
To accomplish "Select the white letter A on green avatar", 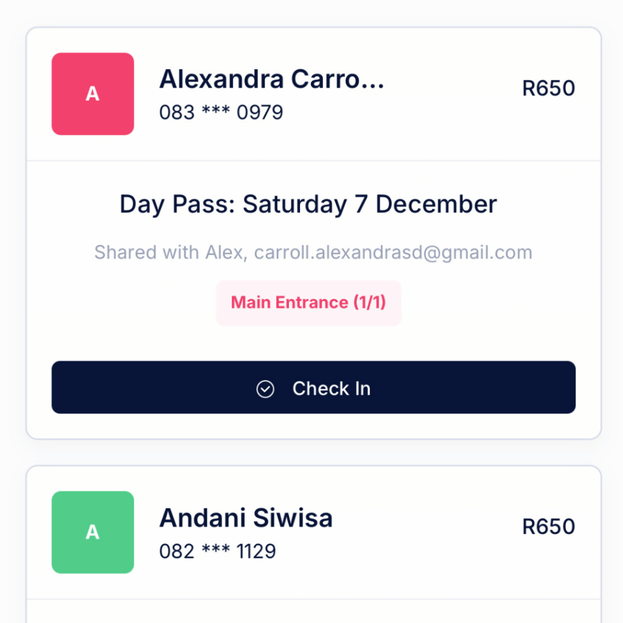I will click(x=92, y=532).
